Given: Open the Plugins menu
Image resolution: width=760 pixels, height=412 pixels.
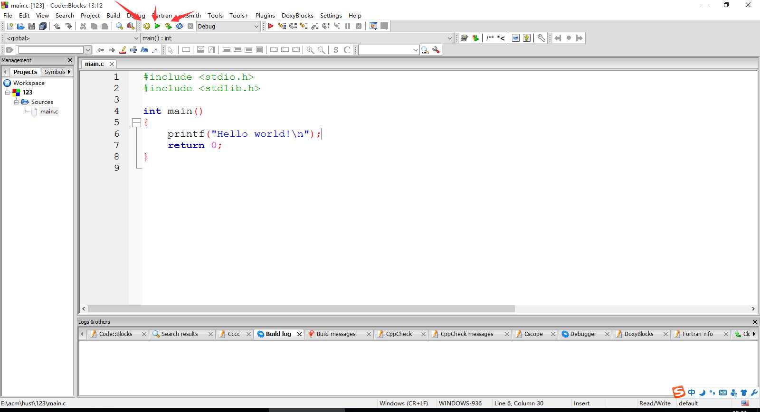Looking at the screenshot, I should [265, 15].
